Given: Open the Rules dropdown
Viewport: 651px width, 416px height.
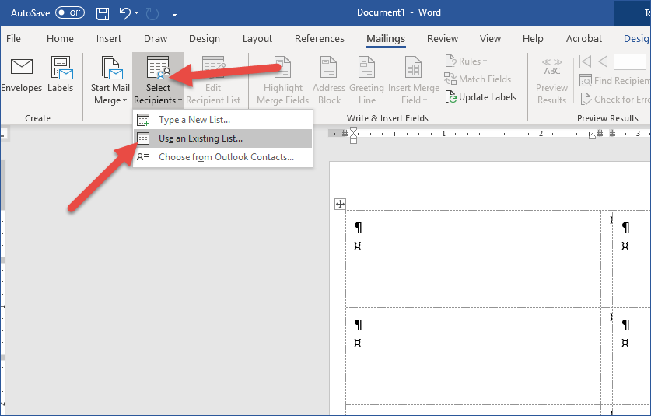Looking at the screenshot, I should tap(466, 61).
